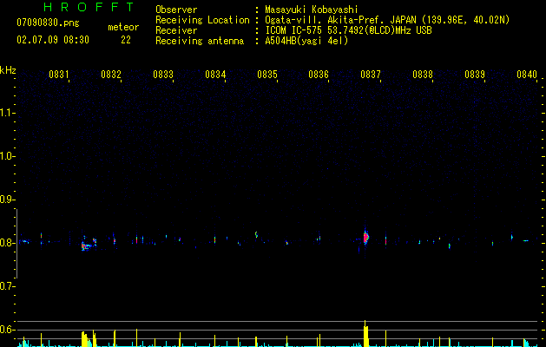Click the tallest yellow amplitude bar near 0837

(x=365, y=334)
